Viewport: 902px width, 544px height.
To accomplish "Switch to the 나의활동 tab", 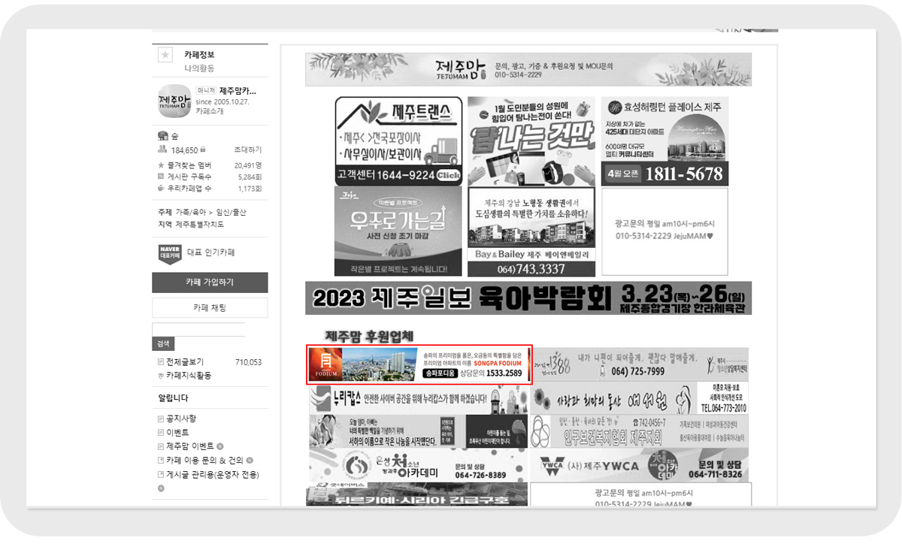I will coord(199,68).
